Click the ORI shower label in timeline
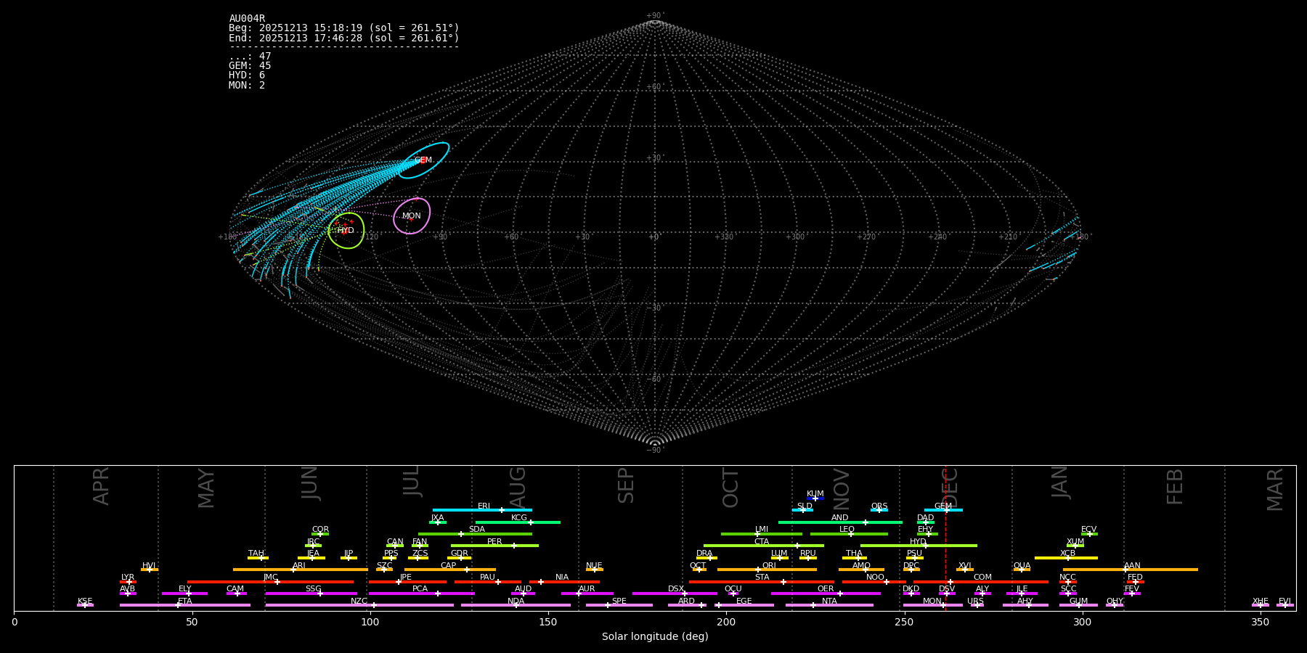Image resolution: width=1307 pixels, height=653 pixels. coord(769,566)
